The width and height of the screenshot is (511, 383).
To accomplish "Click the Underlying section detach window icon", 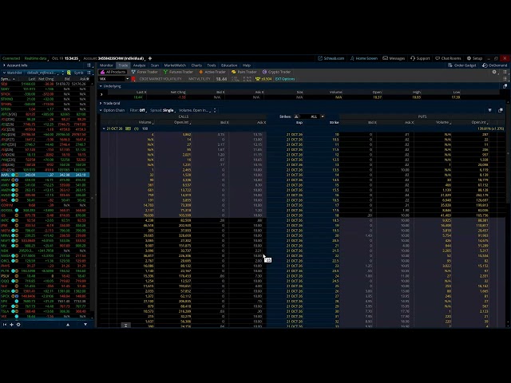I will [505, 86].
